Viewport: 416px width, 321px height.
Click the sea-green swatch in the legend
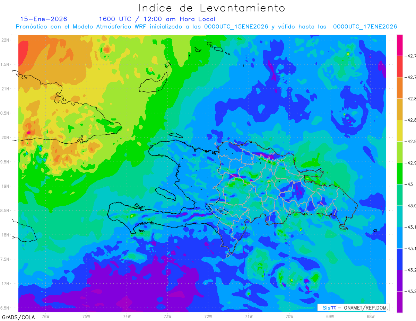tap(400, 195)
